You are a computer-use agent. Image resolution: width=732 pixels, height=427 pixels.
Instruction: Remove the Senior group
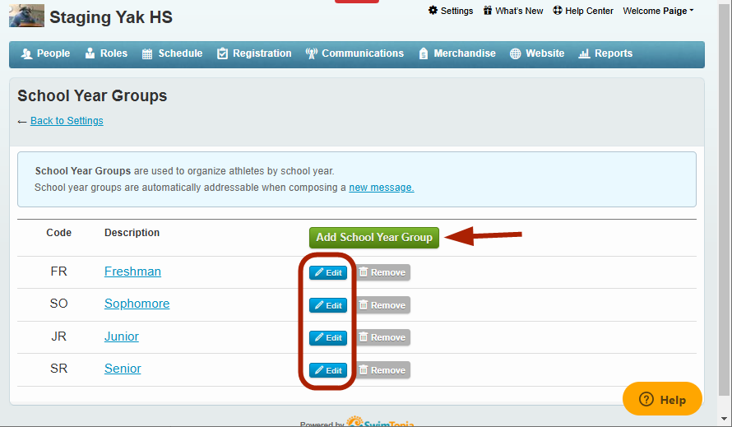[382, 370]
